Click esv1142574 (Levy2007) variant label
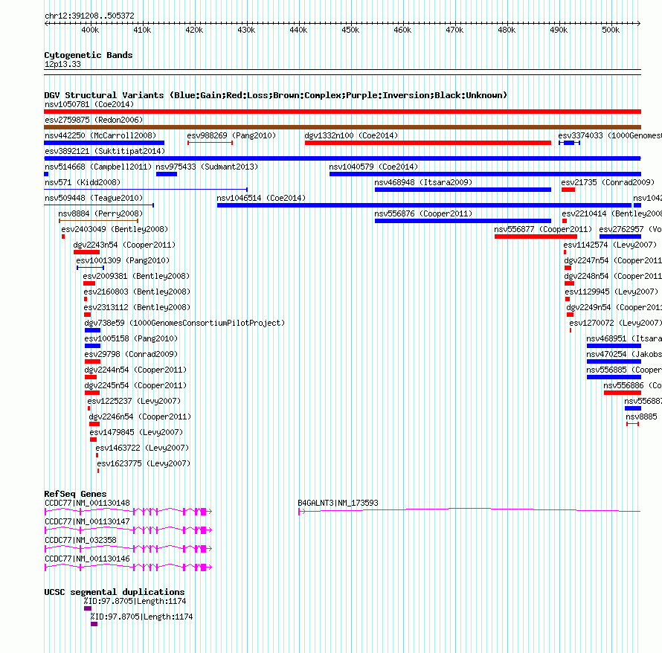Screen dimensions: 662x653 pyautogui.click(x=610, y=245)
